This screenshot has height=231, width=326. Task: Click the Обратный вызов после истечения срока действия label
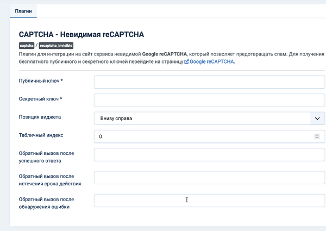[x=50, y=180]
